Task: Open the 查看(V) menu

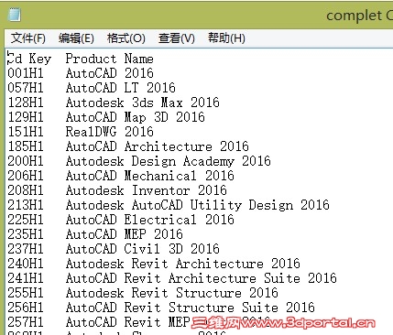Action: [177, 38]
